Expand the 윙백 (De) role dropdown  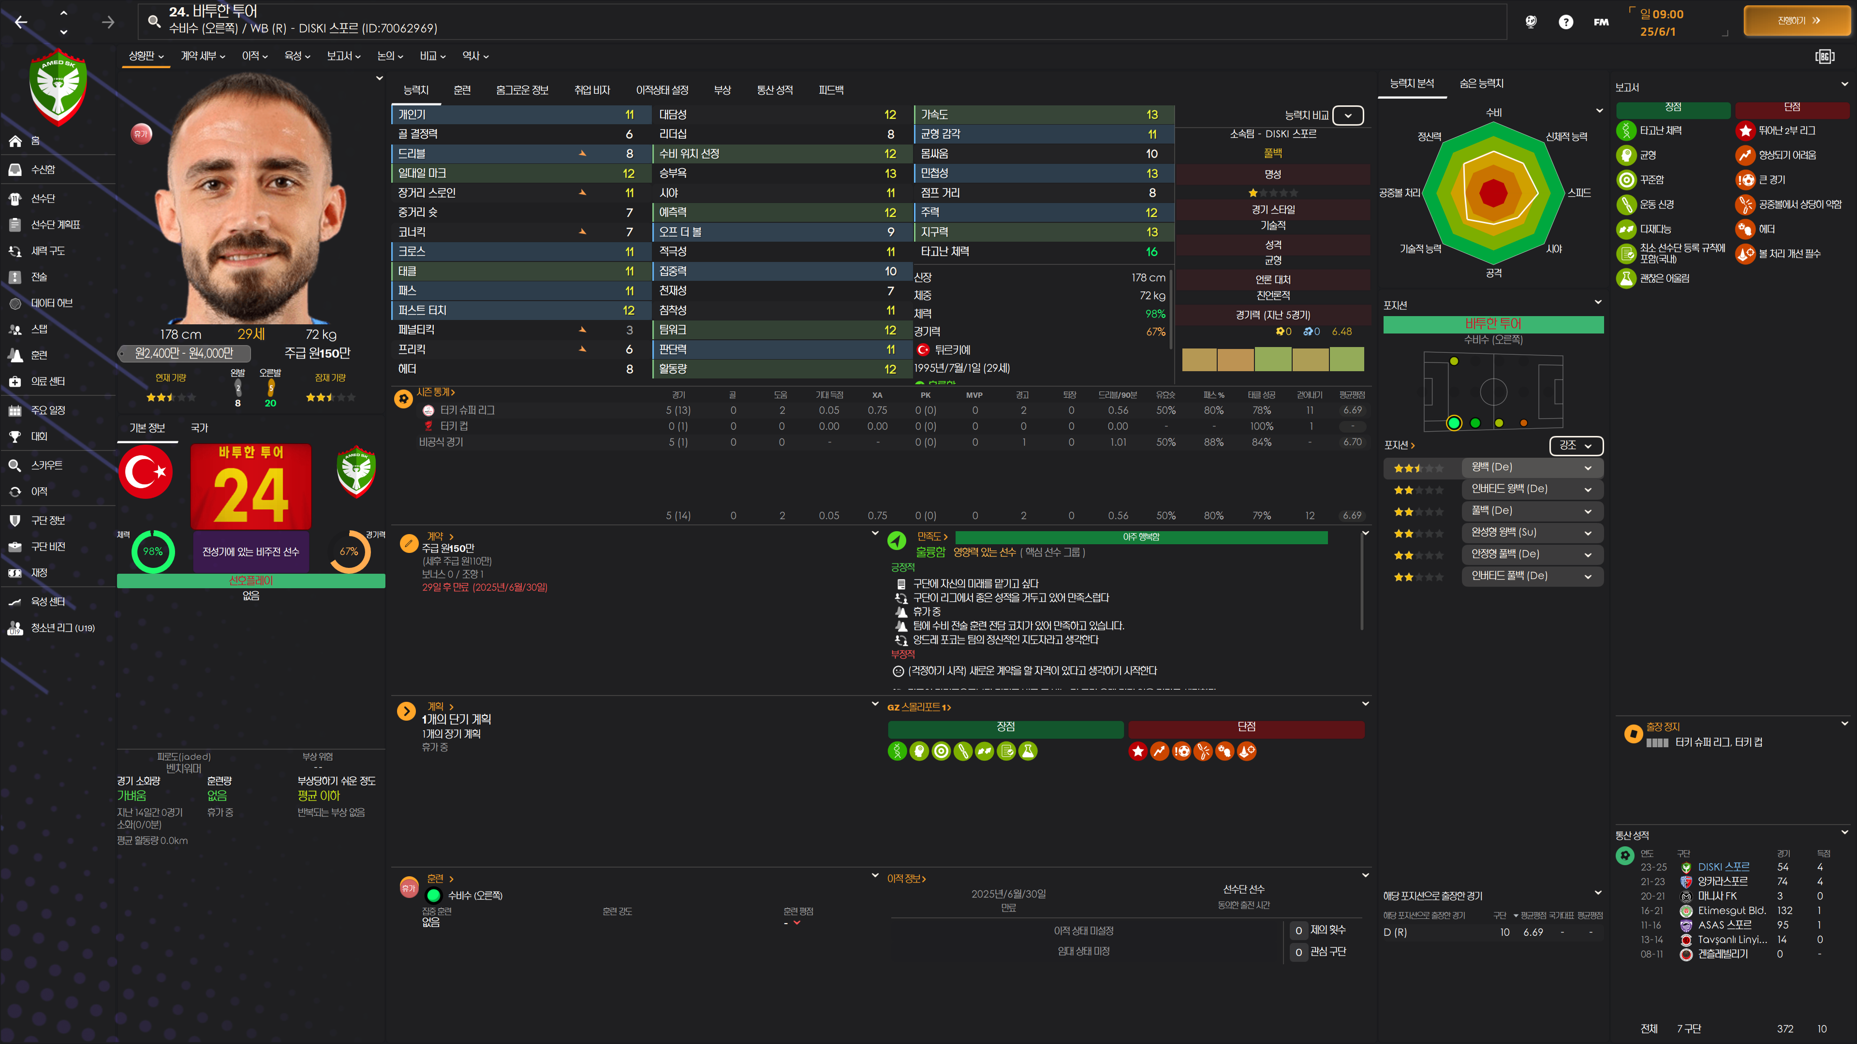pos(1587,467)
